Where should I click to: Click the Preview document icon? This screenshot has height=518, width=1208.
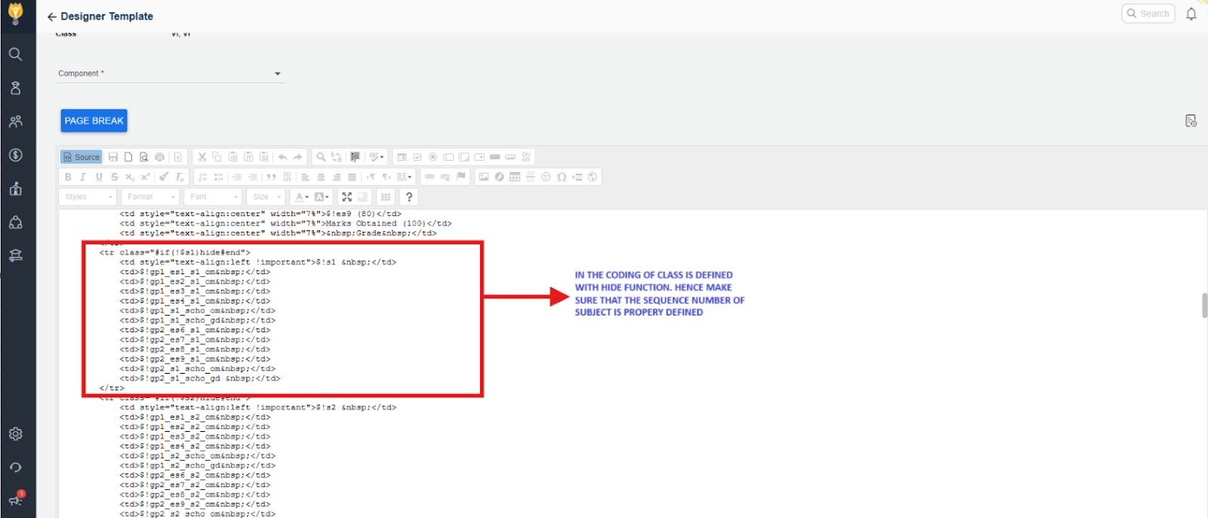click(x=144, y=157)
